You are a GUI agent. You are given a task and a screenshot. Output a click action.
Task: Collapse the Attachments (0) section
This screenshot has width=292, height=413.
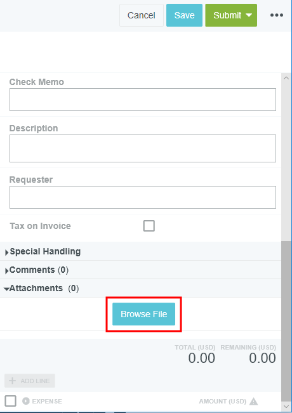[x=42, y=289]
